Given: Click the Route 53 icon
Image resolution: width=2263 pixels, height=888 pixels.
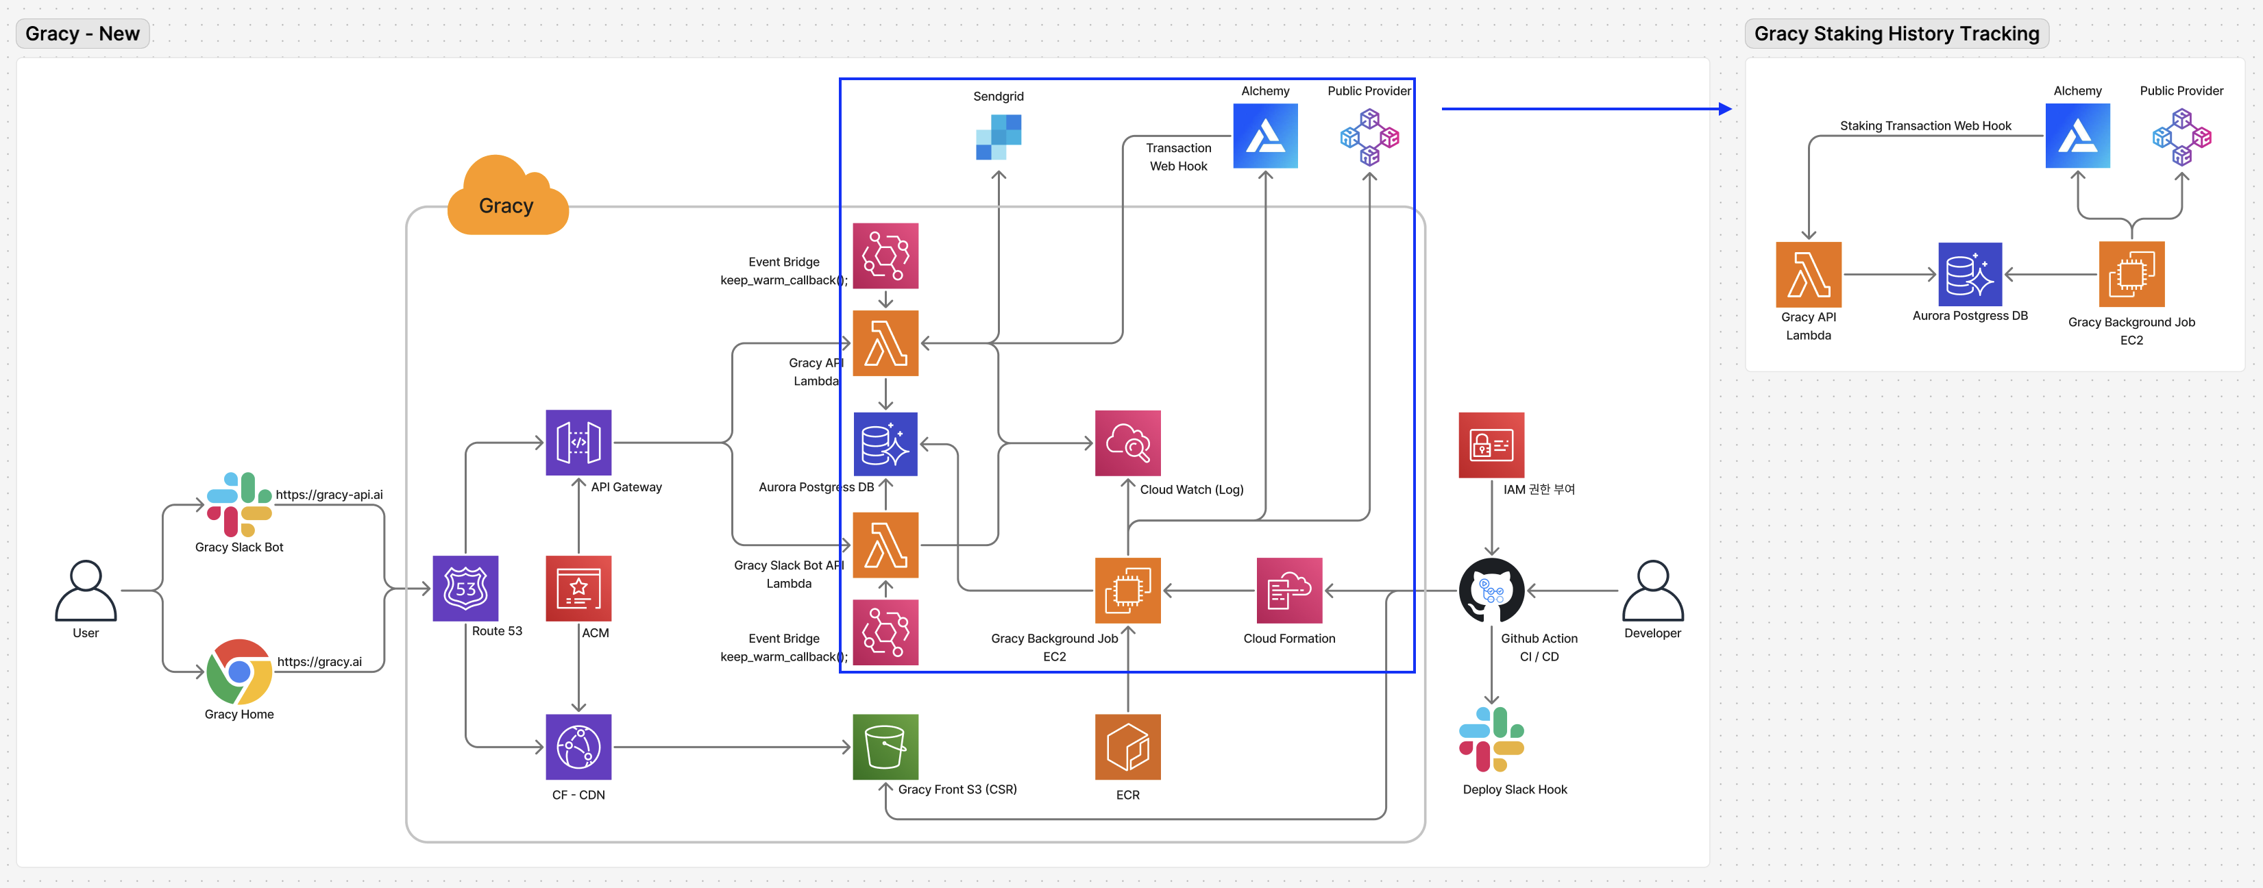Looking at the screenshot, I should [465, 588].
